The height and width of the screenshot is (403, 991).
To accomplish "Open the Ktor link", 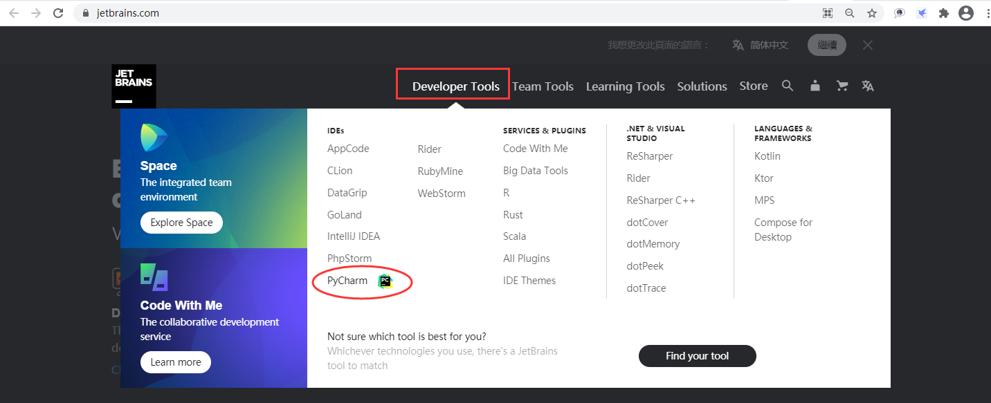I will tap(764, 178).
